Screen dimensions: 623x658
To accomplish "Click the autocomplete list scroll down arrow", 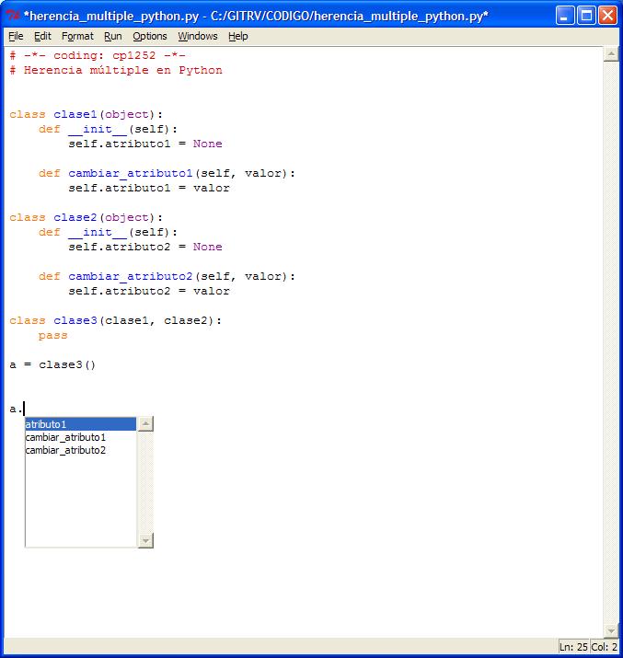I will pos(145,540).
